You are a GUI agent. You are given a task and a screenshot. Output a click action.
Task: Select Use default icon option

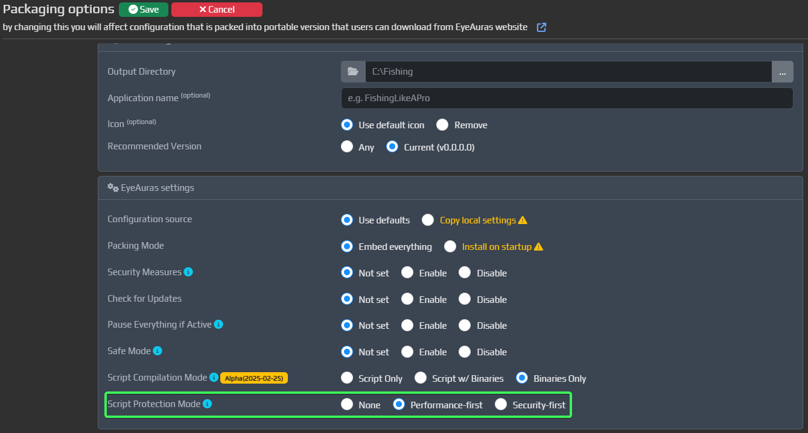click(347, 125)
